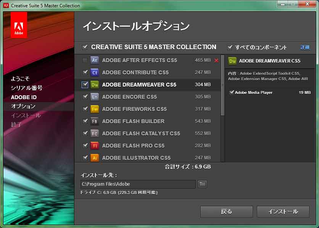
Task: Uncheck Adobe Flash Pro CS5
Action: 85,146
